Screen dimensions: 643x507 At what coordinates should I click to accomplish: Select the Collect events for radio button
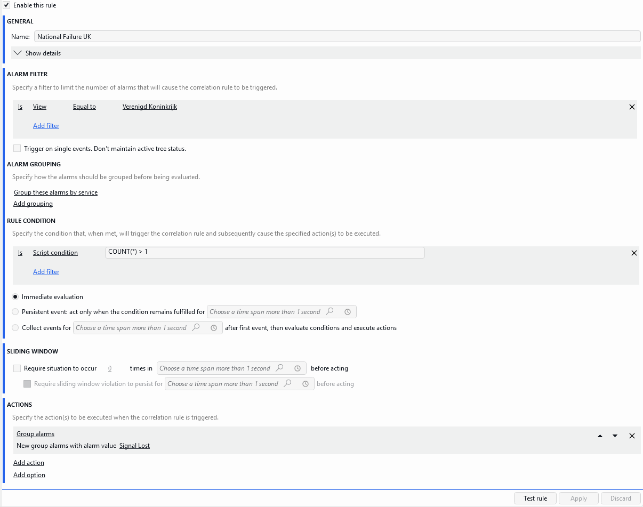click(15, 328)
